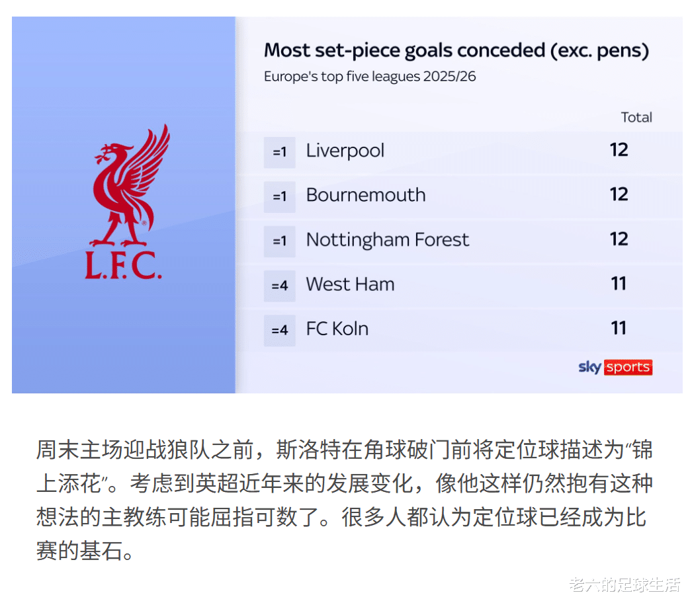Click the =4 rank badge beside FC Koln
Image resolution: width=688 pixels, height=603 pixels.
[279, 331]
